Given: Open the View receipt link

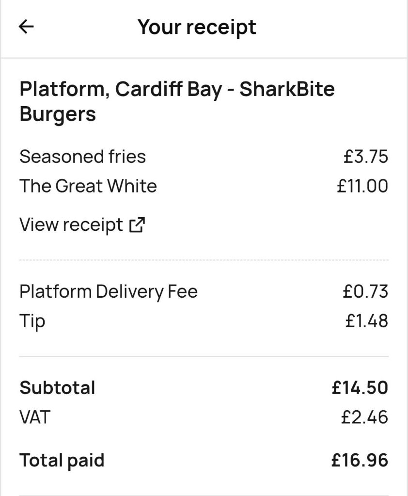Looking at the screenshot, I should tap(71, 225).
